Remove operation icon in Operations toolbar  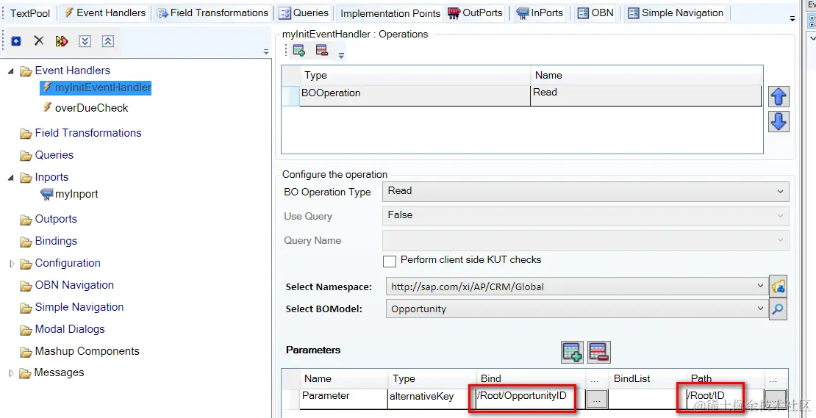[322, 51]
